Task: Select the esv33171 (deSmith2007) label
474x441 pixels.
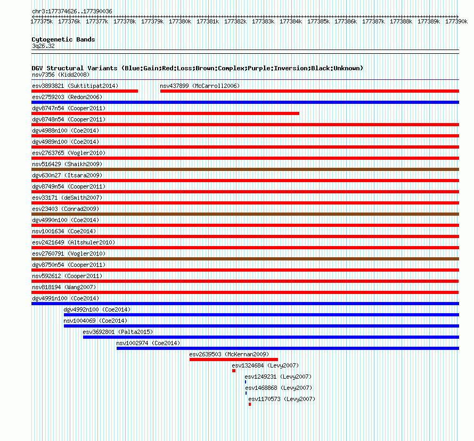Action: point(67,198)
